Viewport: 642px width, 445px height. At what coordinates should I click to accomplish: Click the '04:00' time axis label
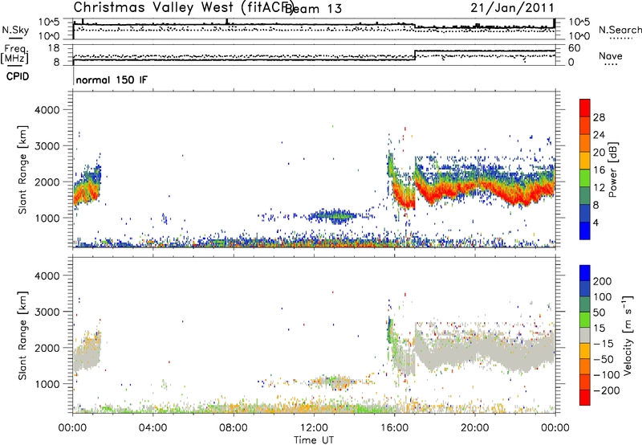153,428
